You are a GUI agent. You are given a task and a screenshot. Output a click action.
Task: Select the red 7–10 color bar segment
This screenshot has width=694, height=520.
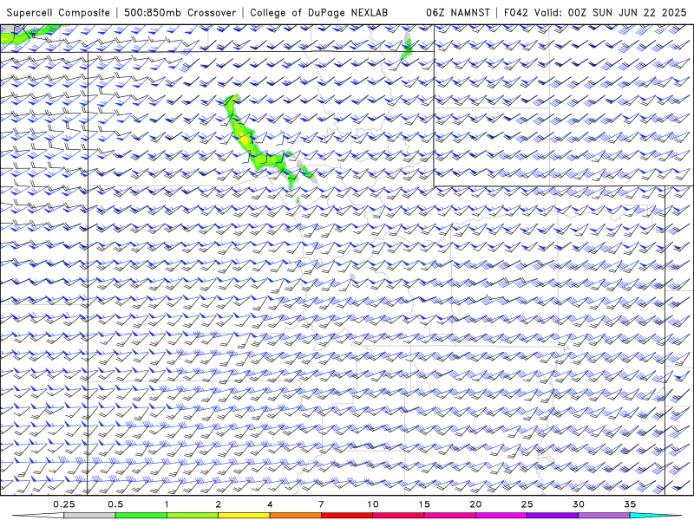point(347,516)
